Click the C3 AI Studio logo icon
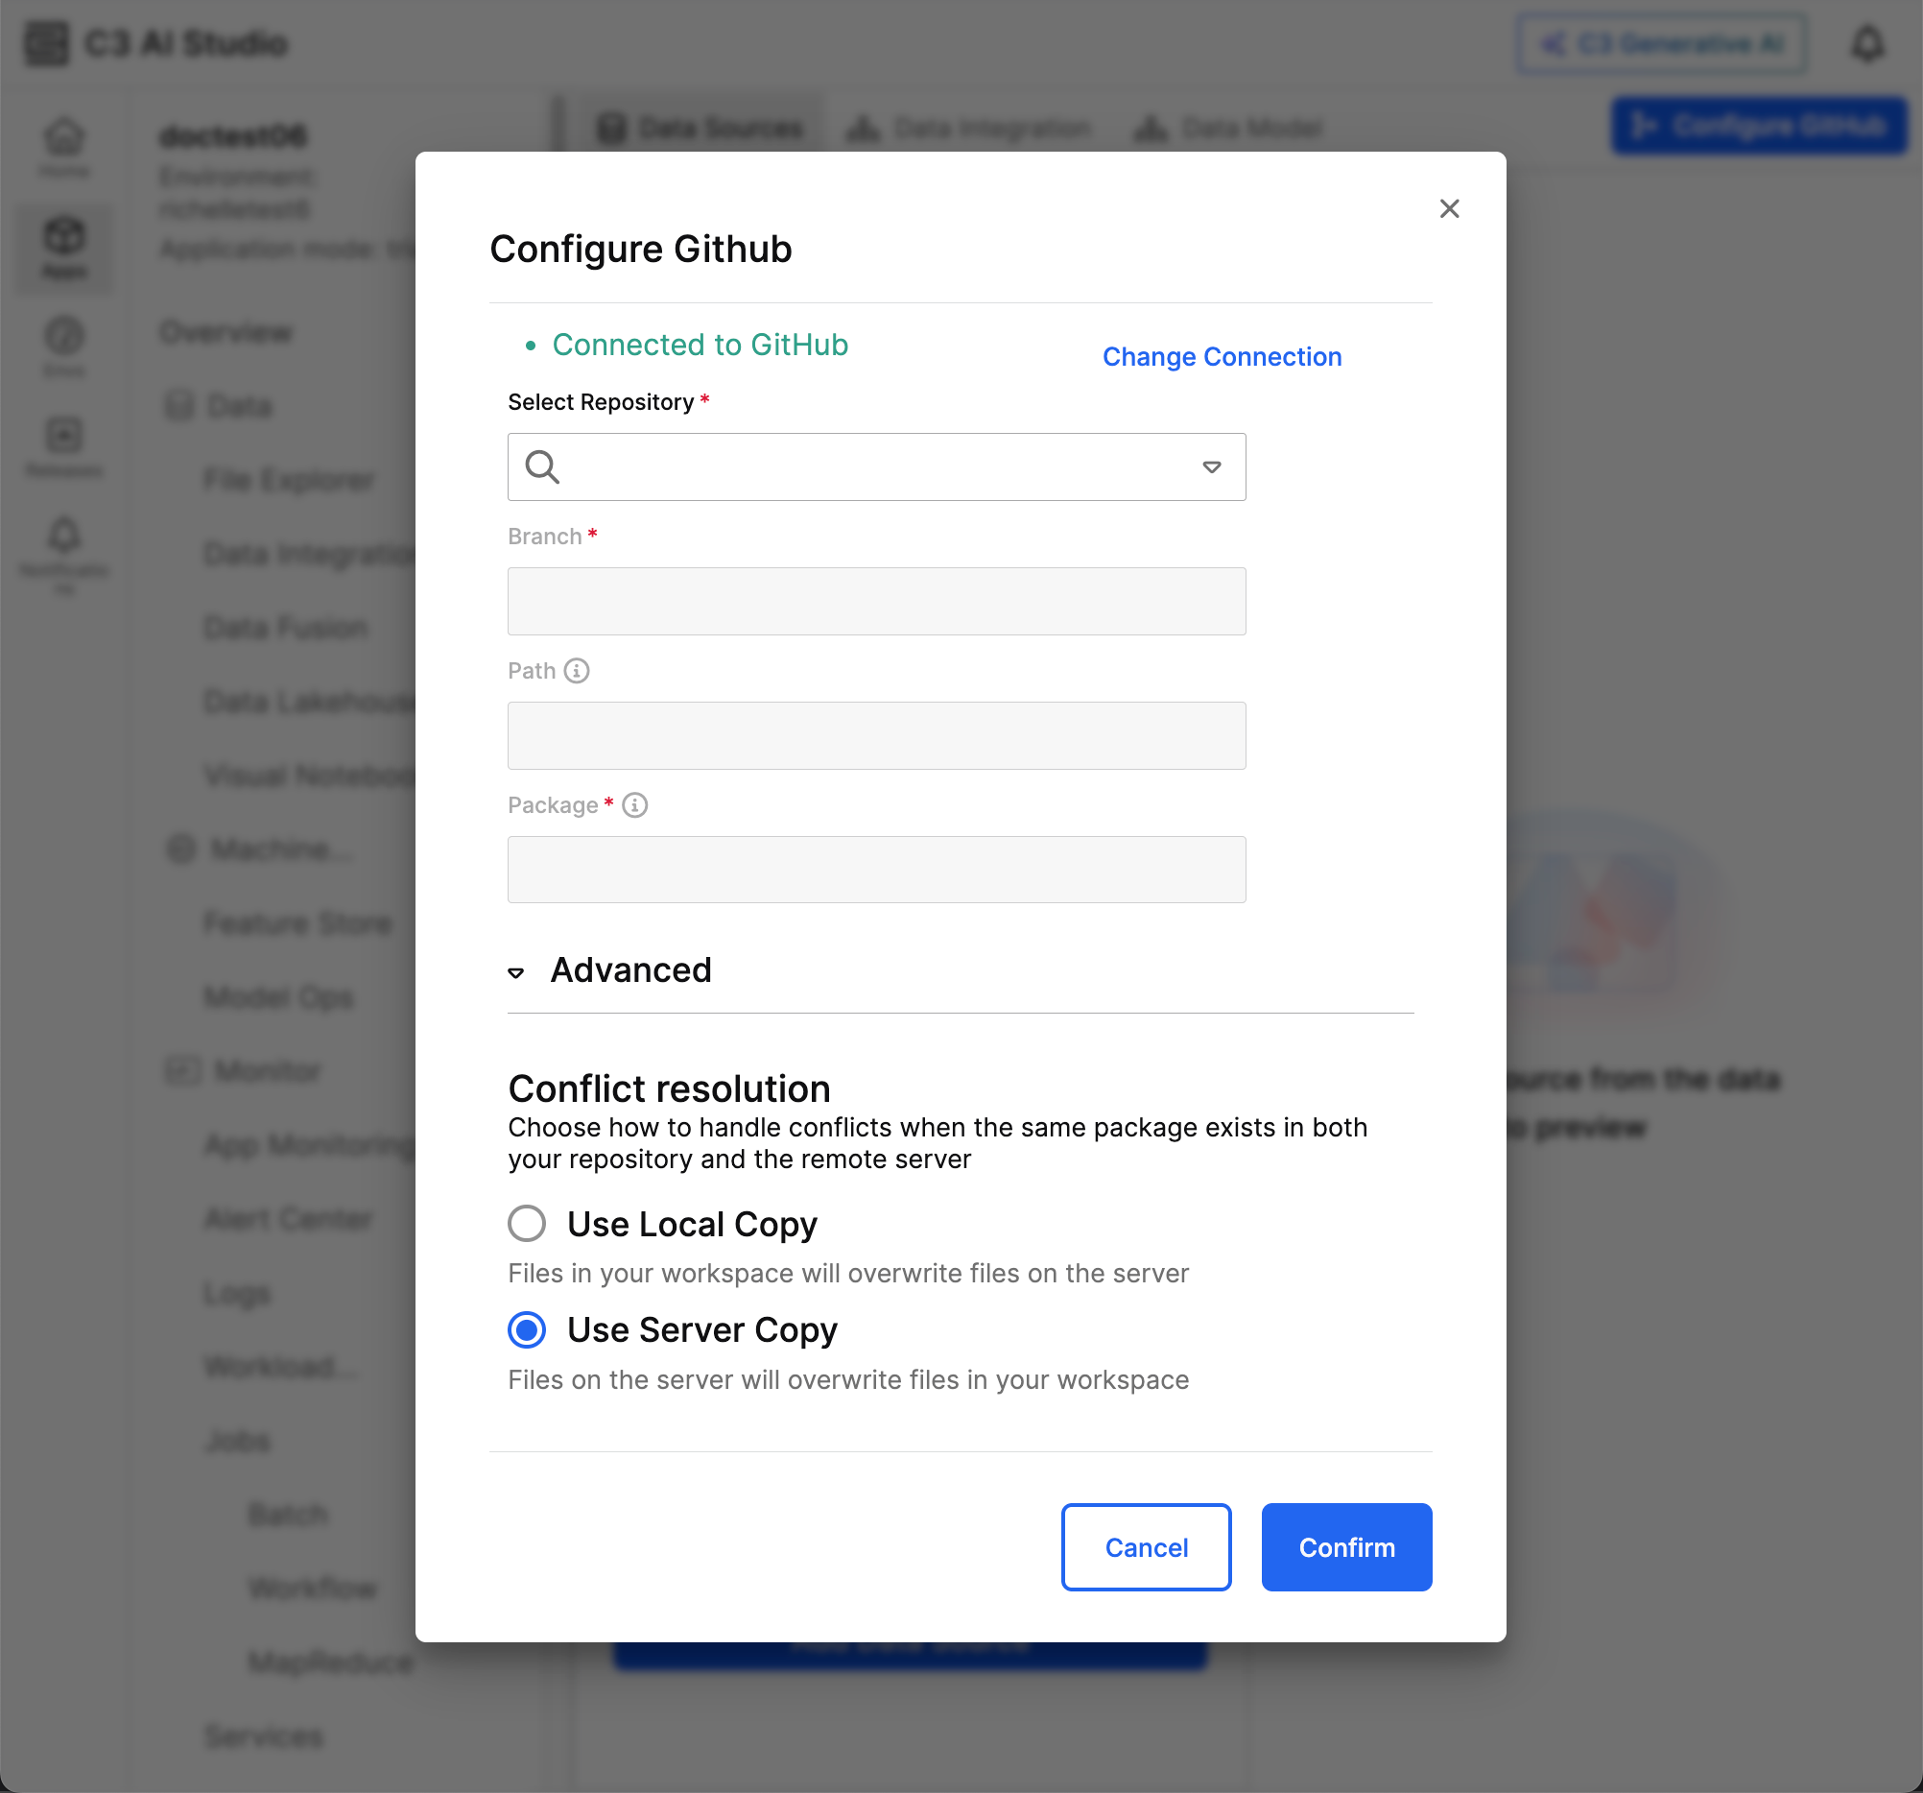1923x1793 pixels. coord(46,44)
